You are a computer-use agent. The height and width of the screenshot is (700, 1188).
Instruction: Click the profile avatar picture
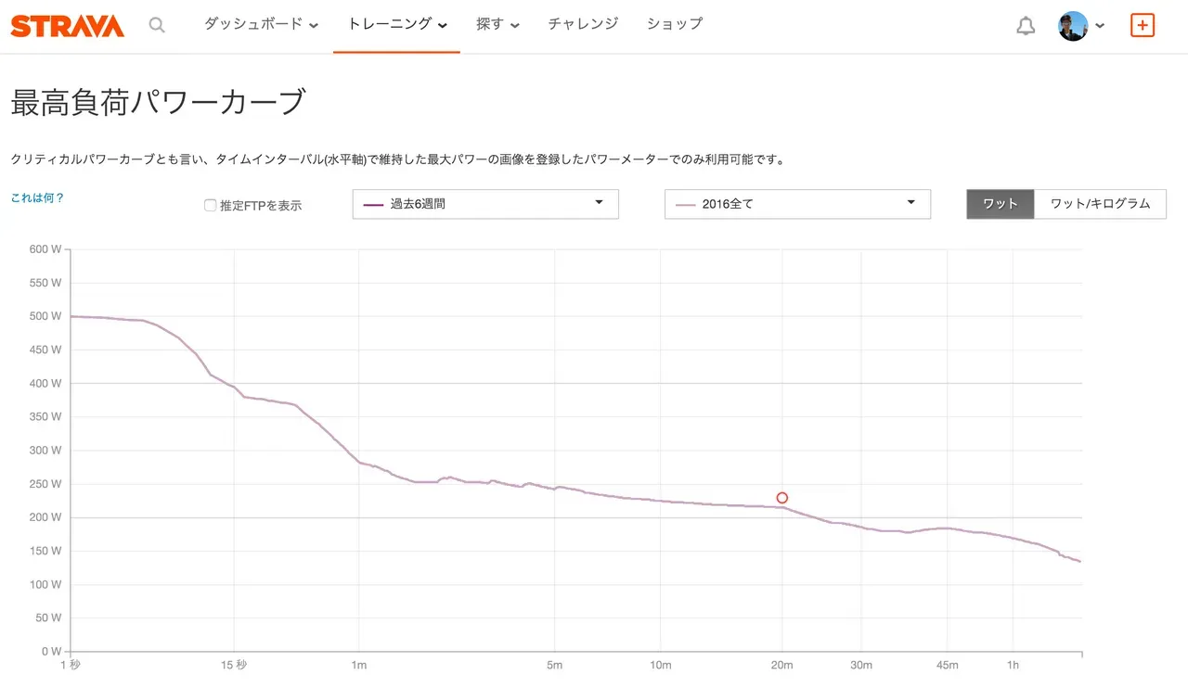coord(1072,25)
